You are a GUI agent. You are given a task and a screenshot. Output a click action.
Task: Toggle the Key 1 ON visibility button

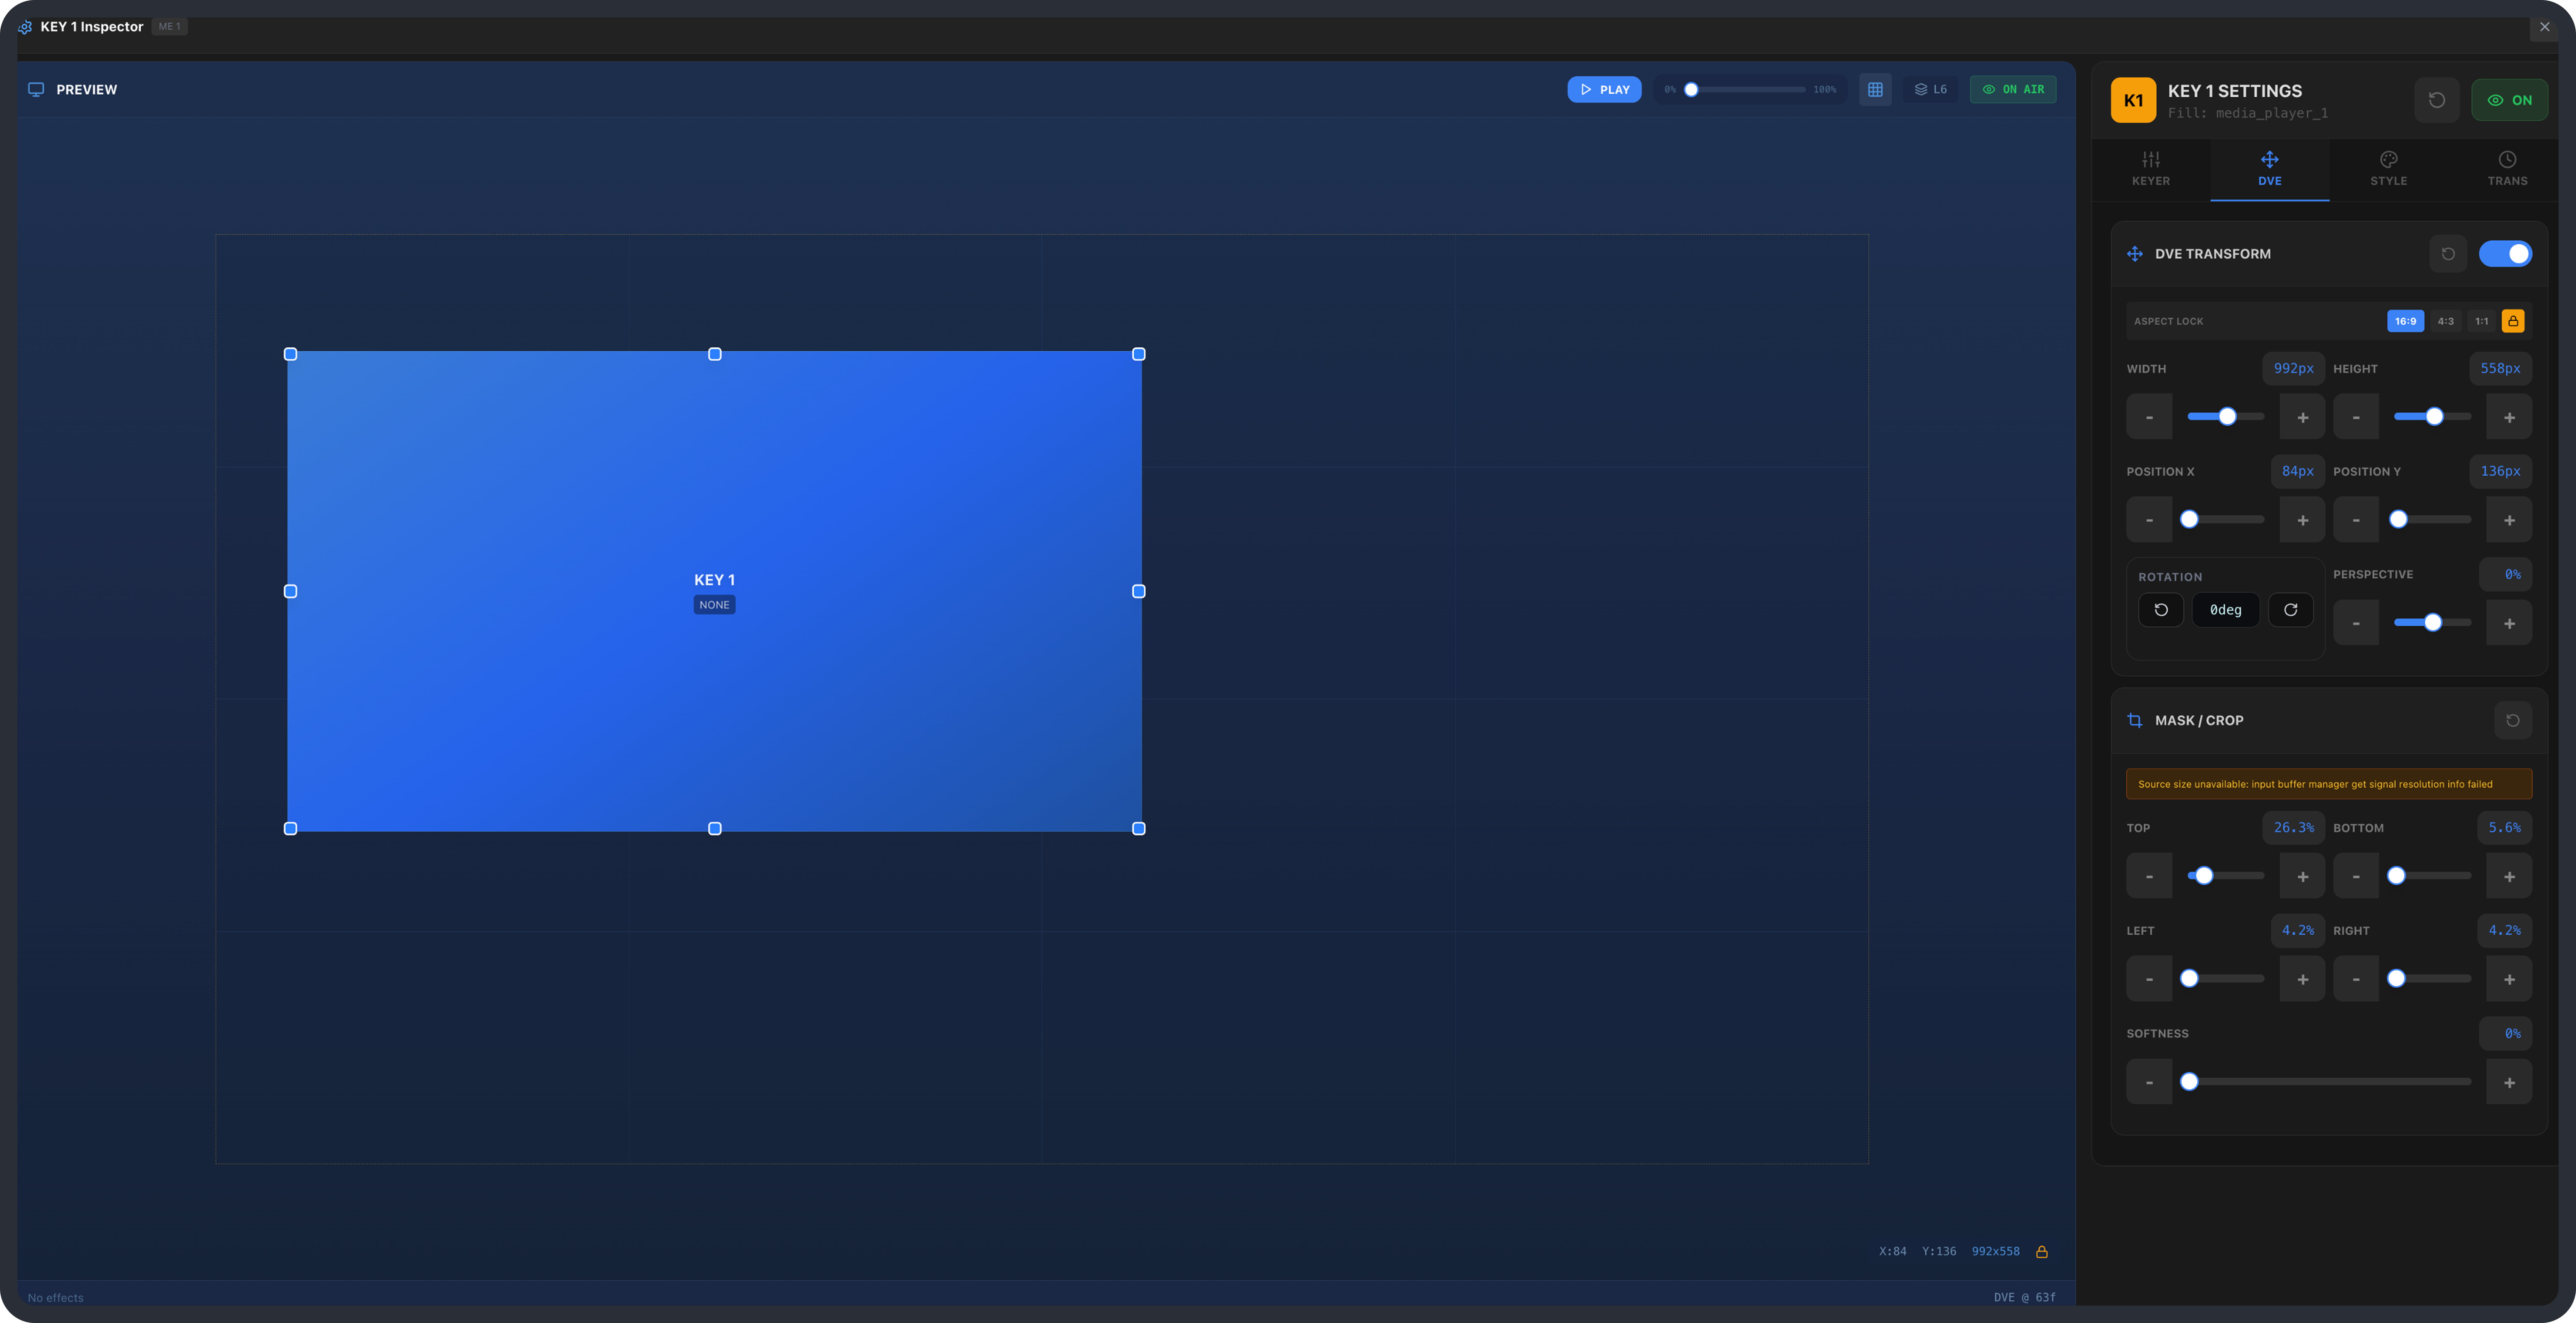[2509, 100]
